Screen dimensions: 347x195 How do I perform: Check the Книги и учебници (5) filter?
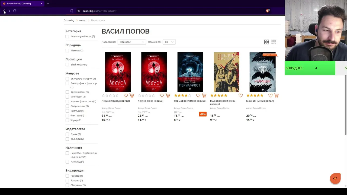pos(67,36)
